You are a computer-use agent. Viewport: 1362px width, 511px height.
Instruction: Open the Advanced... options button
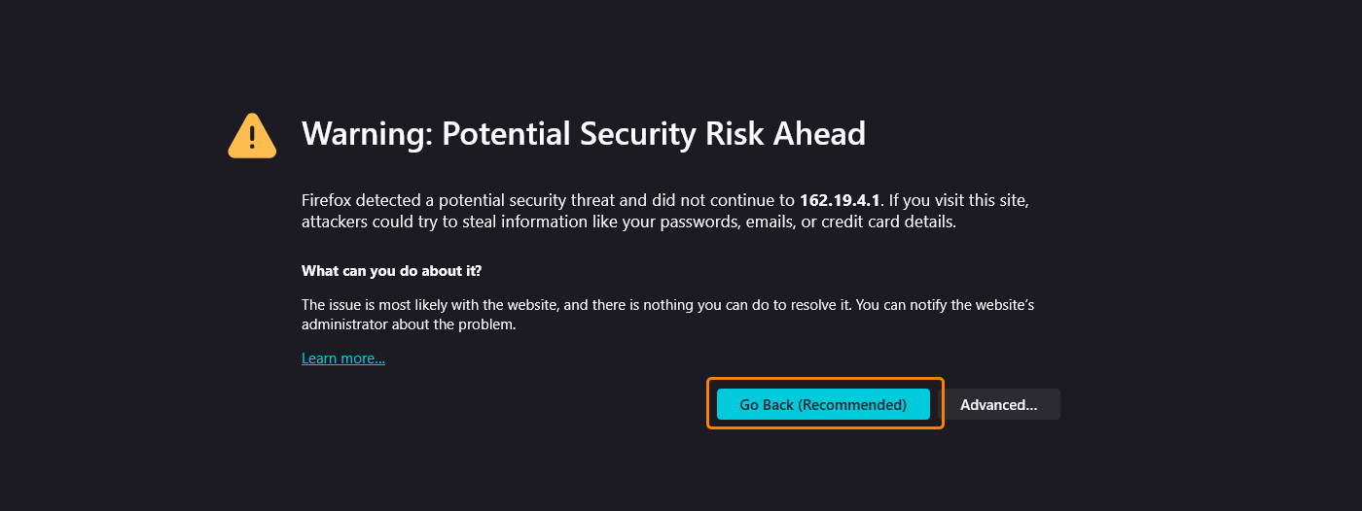coord(999,404)
